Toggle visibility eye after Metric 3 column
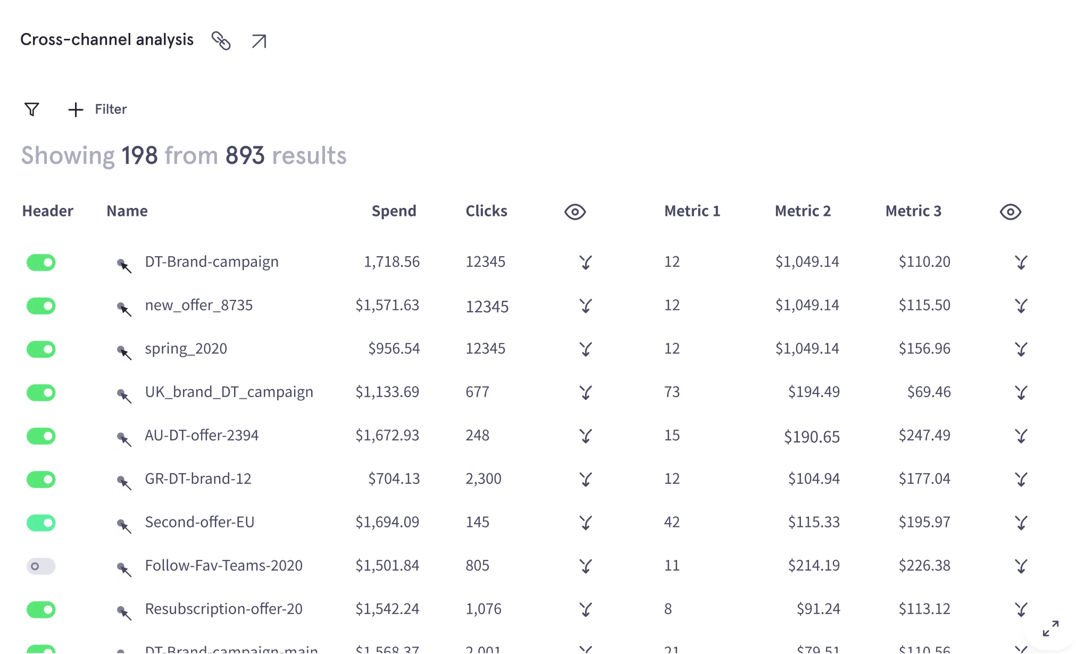 (1010, 212)
